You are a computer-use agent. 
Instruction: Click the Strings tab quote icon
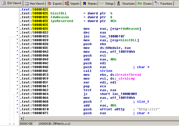point(101,4)
